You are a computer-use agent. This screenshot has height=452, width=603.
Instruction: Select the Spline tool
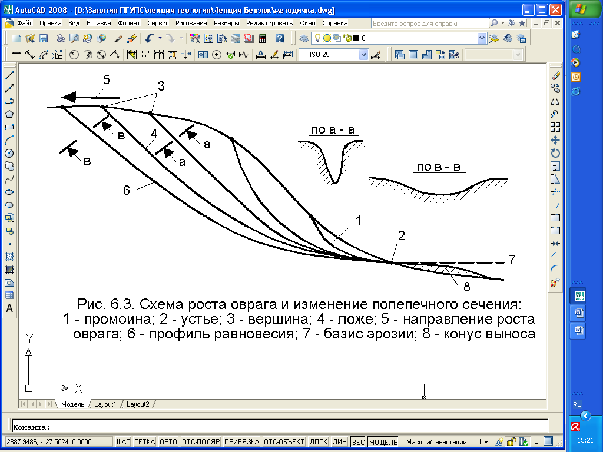tap(9, 179)
